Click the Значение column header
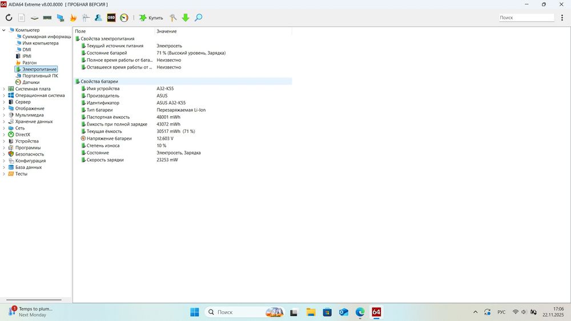This screenshot has width=571, height=321. pyautogui.click(x=223, y=31)
